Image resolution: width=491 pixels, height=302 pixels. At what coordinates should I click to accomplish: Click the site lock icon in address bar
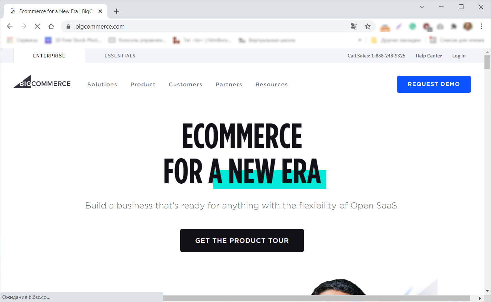pyautogui.click(x=68, y=26)
